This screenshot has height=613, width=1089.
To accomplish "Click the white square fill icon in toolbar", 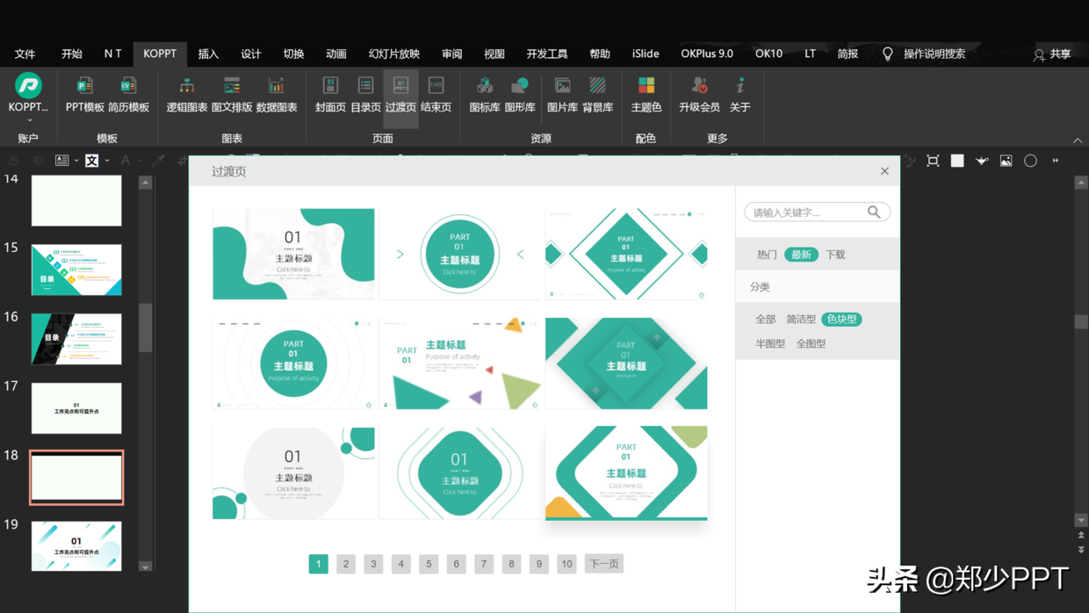I will pyautogui.click(x=957, y=161).
